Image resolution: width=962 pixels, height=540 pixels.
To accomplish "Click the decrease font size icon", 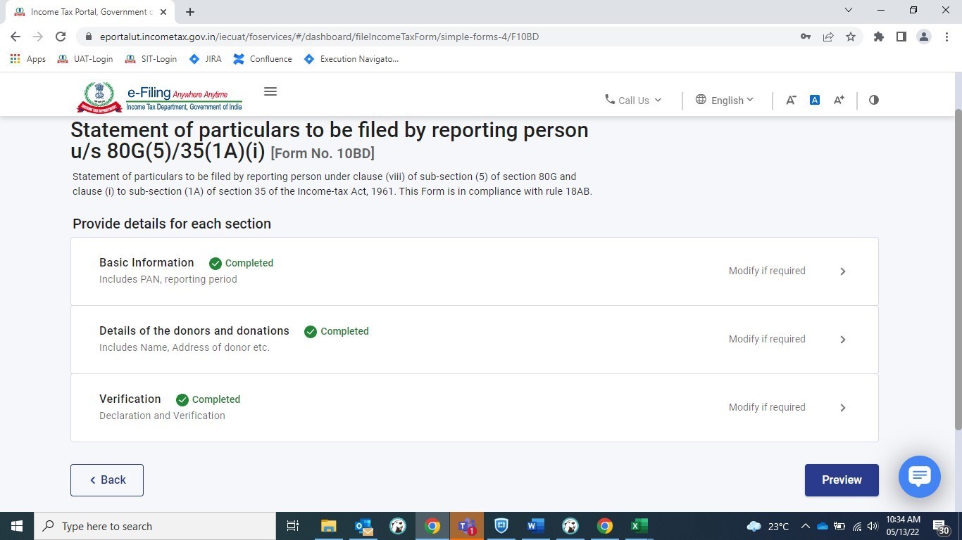I will [x=791, y=100].
